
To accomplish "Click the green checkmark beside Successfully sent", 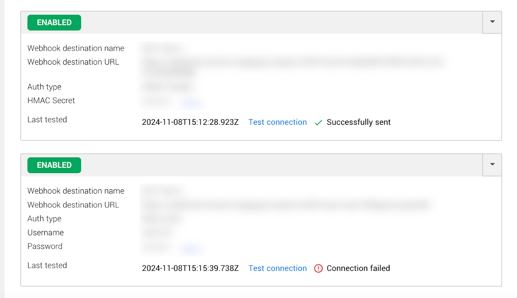I will pyautogui.click(x=318, y=122).
